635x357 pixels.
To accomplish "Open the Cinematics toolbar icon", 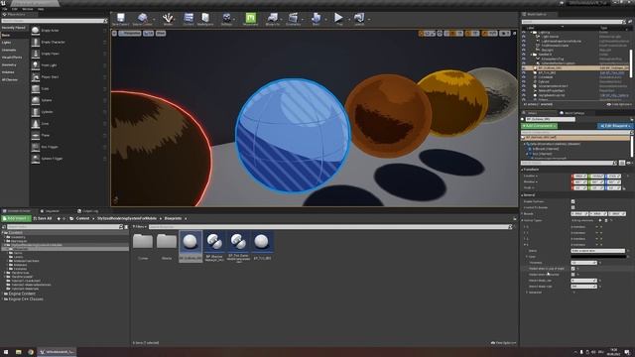I will pyautogui.click(x=294, y=19).
